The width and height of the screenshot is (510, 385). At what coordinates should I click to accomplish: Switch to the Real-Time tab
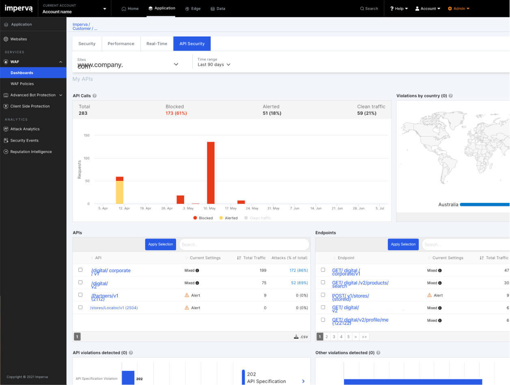(x=157, y=43)
